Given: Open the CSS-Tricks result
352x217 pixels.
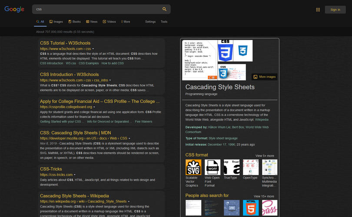Looking at the screenshot, I should 51,169.
